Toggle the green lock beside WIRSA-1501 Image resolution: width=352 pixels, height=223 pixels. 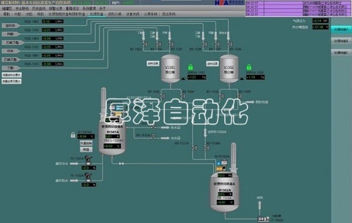pyautogui.click(x=191, y=67)
